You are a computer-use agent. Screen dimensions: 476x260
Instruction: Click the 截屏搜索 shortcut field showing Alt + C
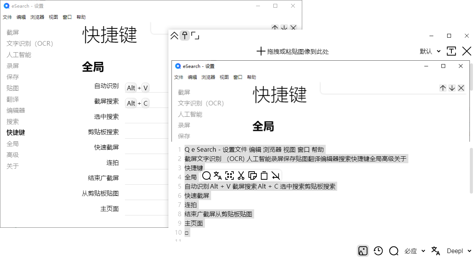pos(146,103)
